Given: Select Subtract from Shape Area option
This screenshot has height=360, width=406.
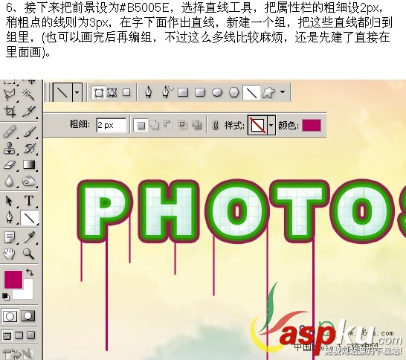Looking at the screenshot, I should (168, 125).
